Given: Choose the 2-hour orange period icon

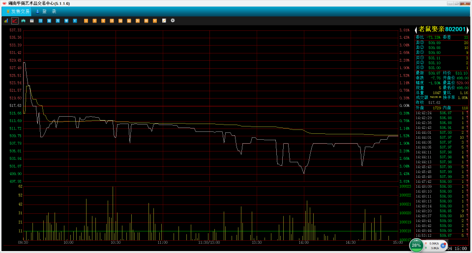Looking at the screenshot, I should click(x=138, y=21).
